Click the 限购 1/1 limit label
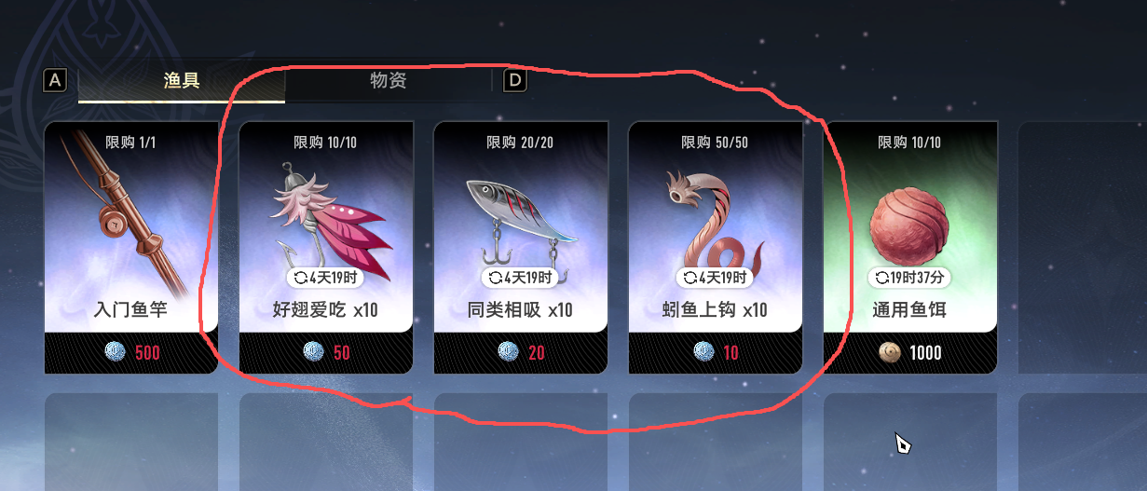 click(131, 143)
